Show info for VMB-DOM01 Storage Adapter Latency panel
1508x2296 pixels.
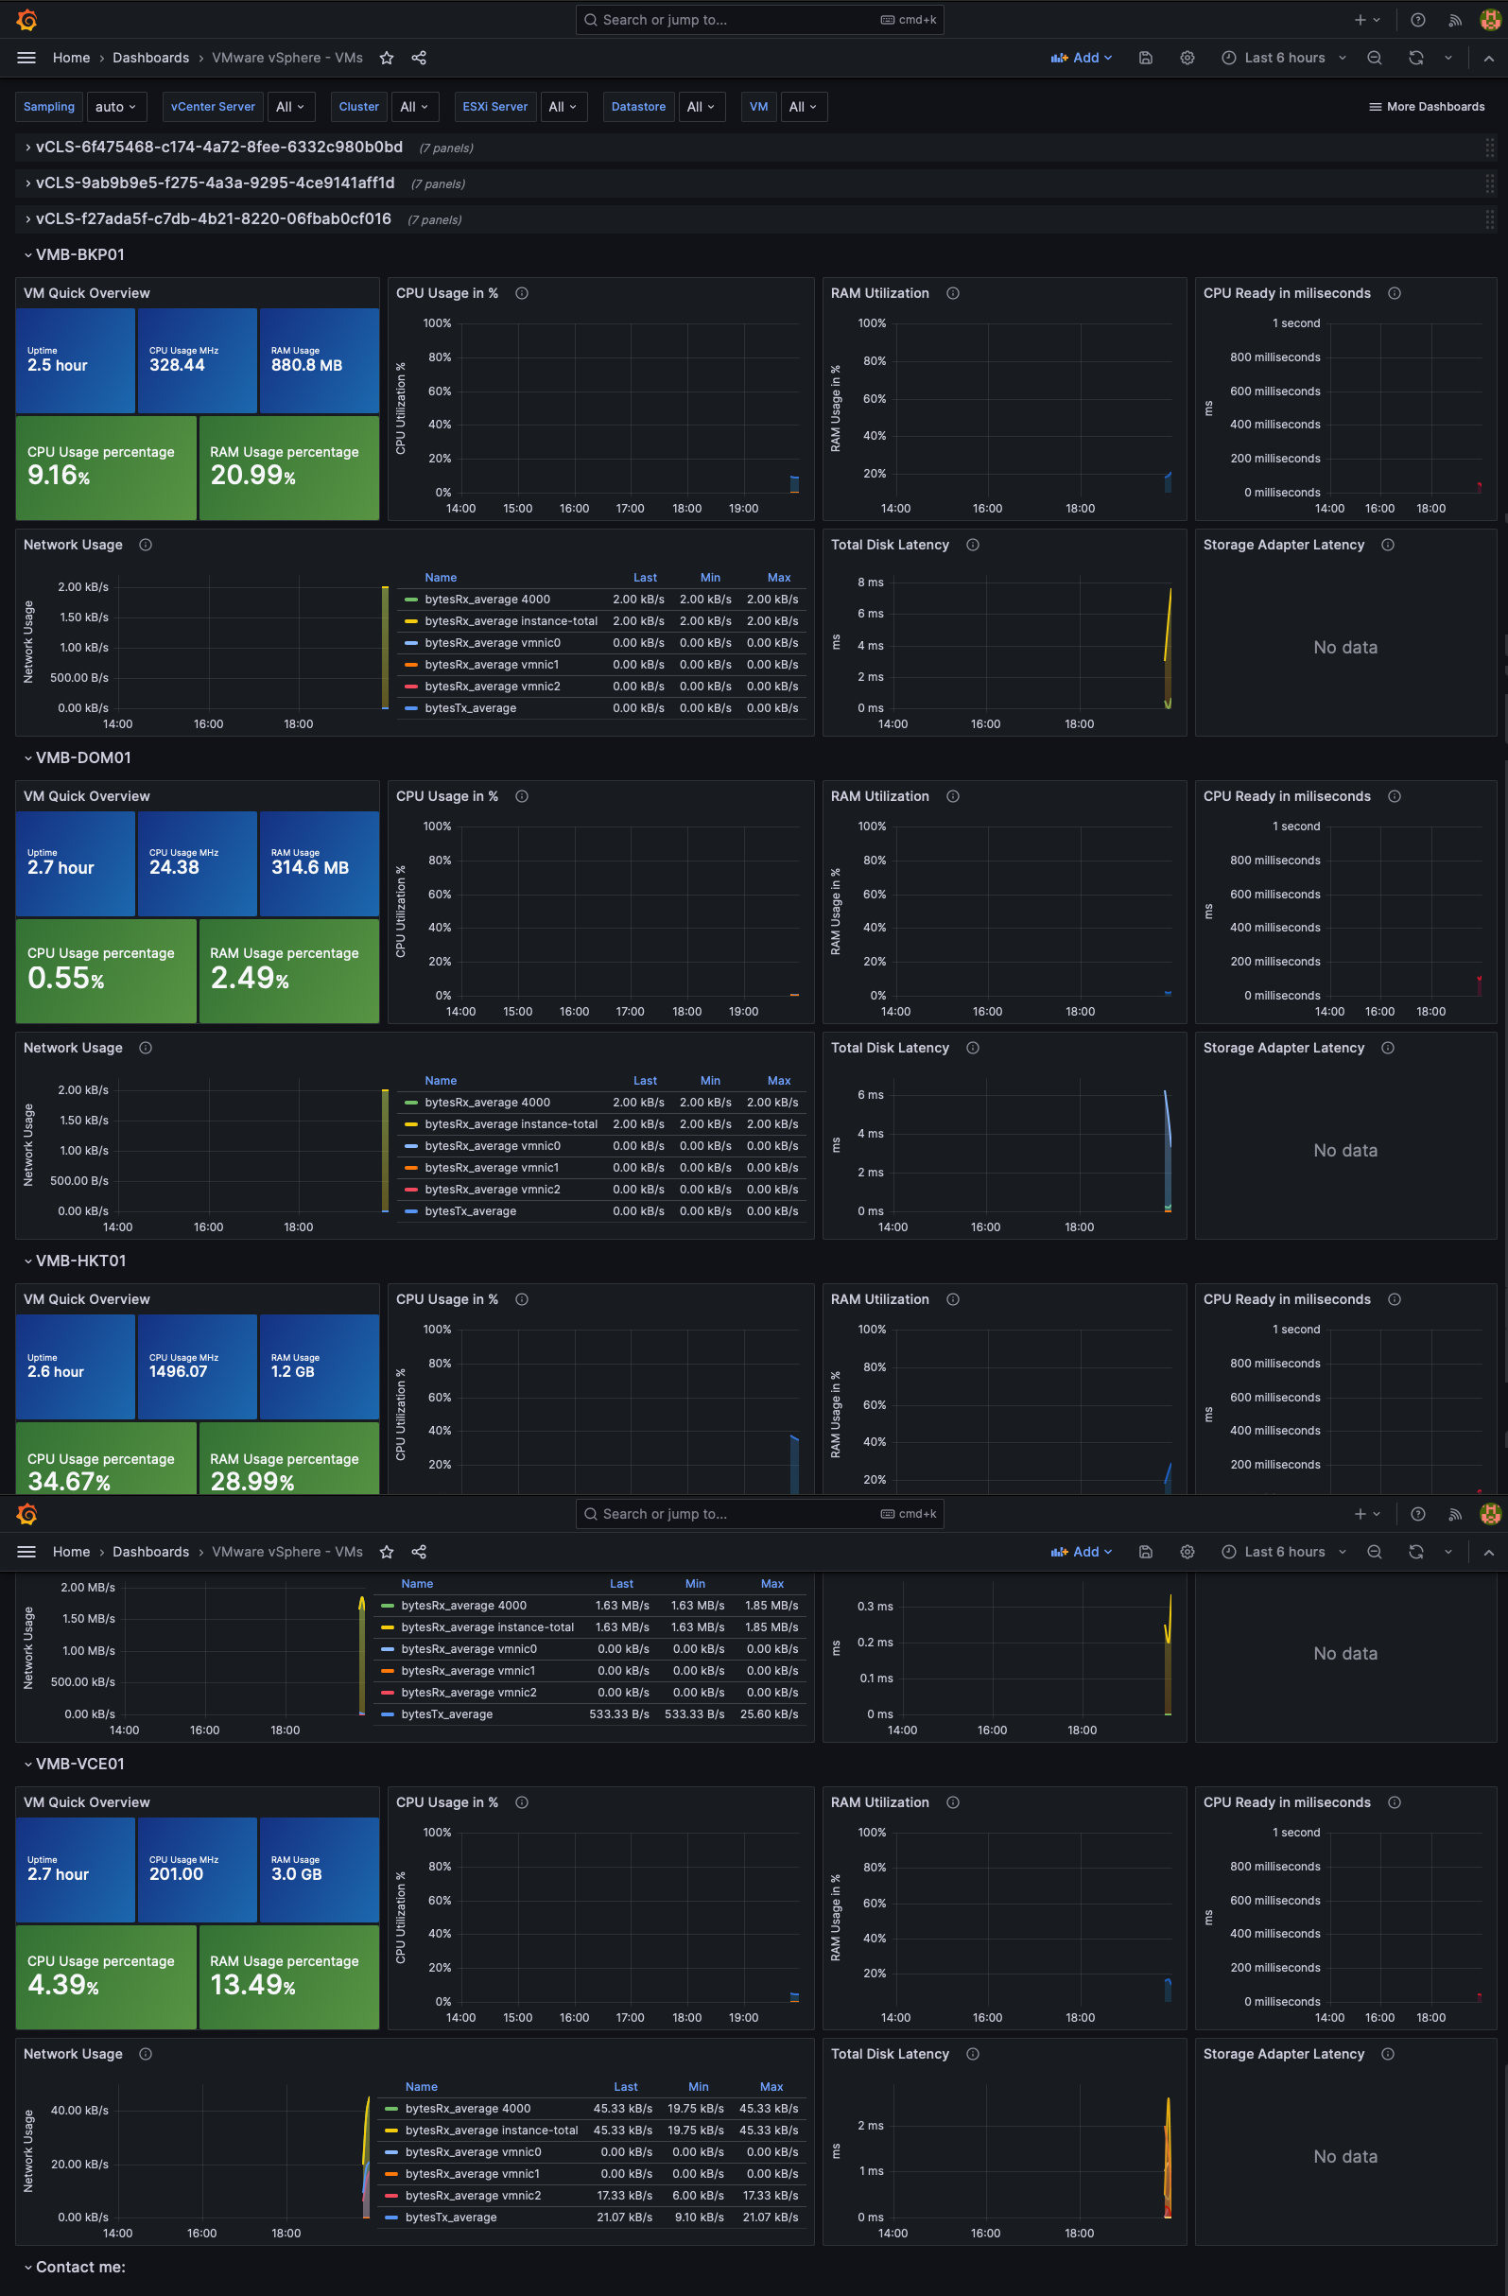click(1387, 1048)
